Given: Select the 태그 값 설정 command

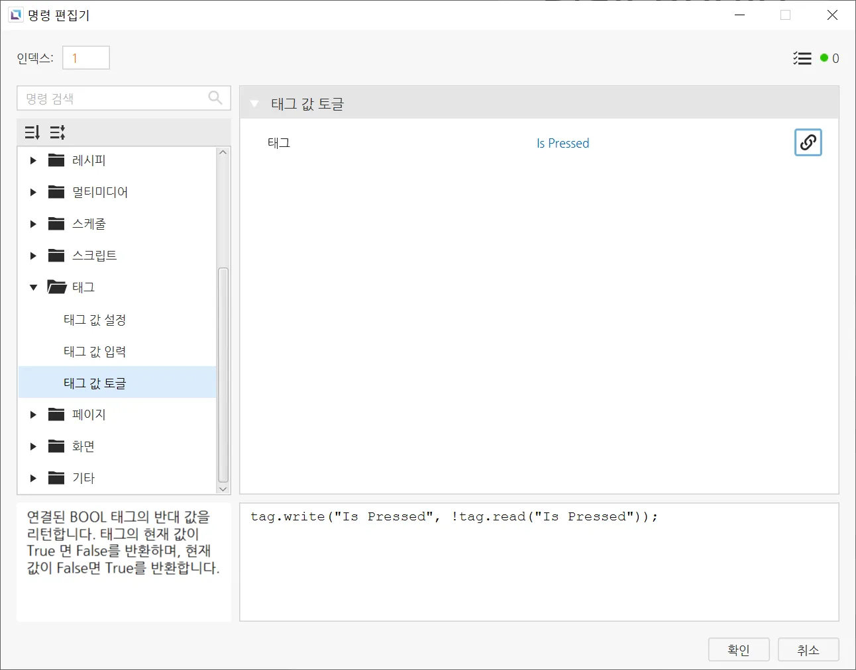Looking at the screenshot, I should click(x=95, y=320).
